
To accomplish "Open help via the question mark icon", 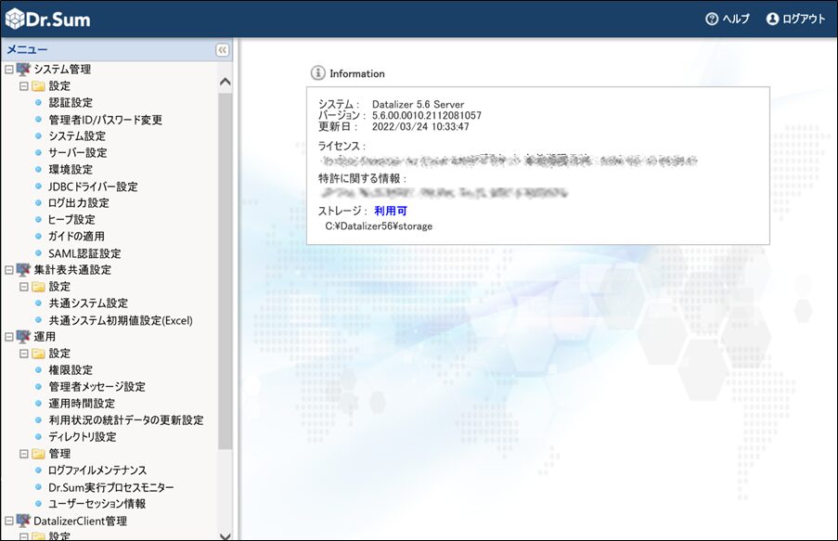I will tap(712, 19).
